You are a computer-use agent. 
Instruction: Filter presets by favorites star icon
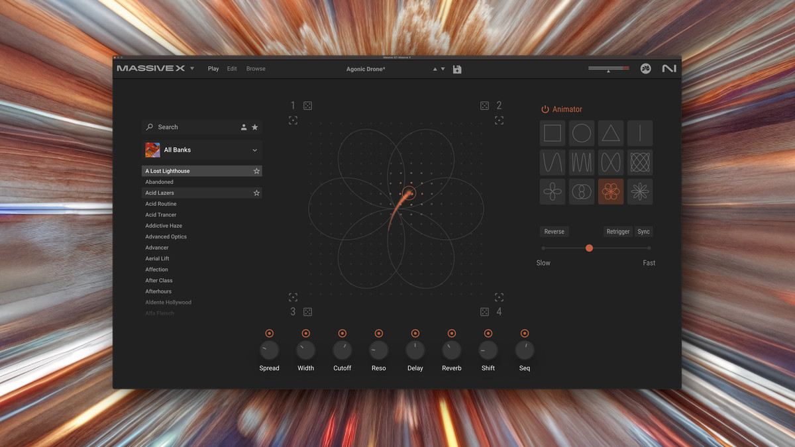click(255, 127)
